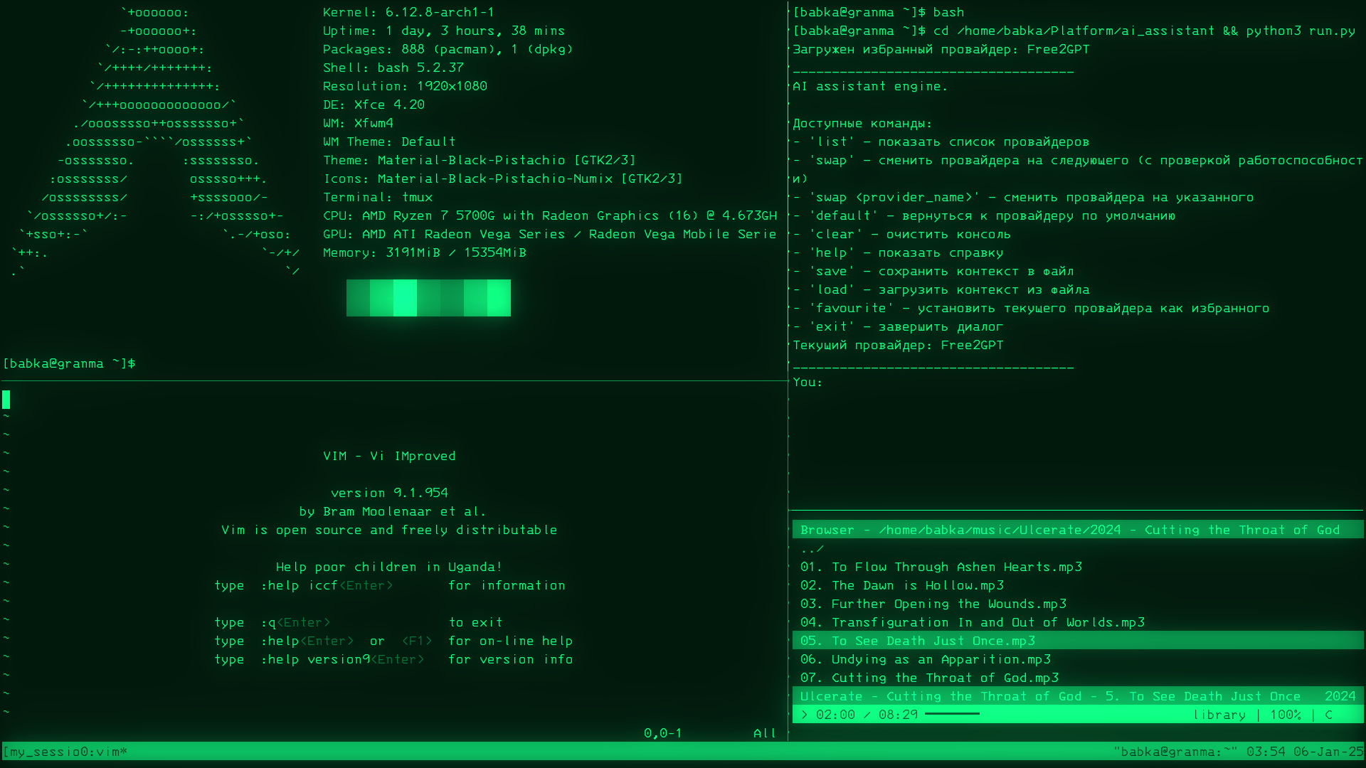Click the 'All' indicator in vim ruler

tap(765, 733)
